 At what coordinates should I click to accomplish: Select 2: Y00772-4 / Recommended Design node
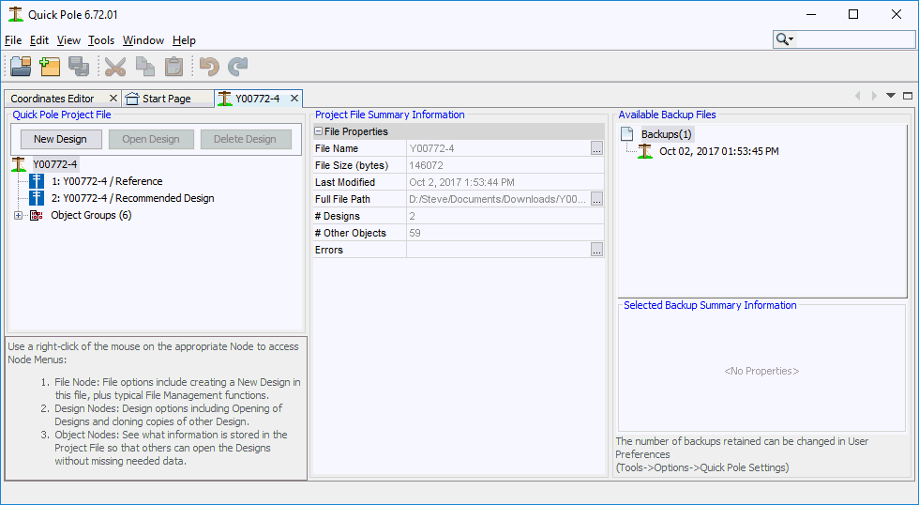click(x=132, y=198)
